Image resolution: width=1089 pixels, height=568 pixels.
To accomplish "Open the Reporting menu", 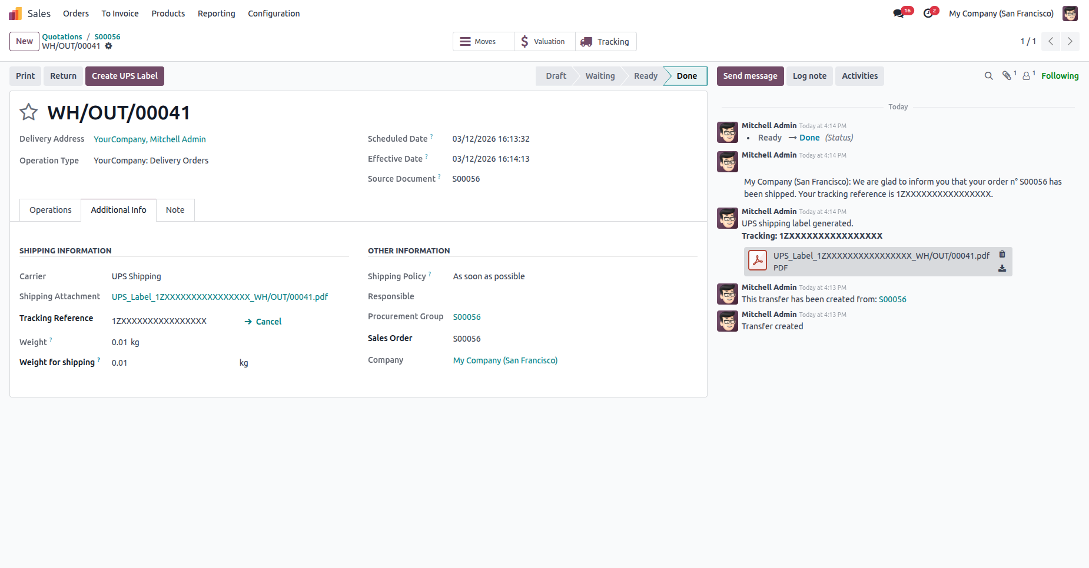I will tap(216, 14).
